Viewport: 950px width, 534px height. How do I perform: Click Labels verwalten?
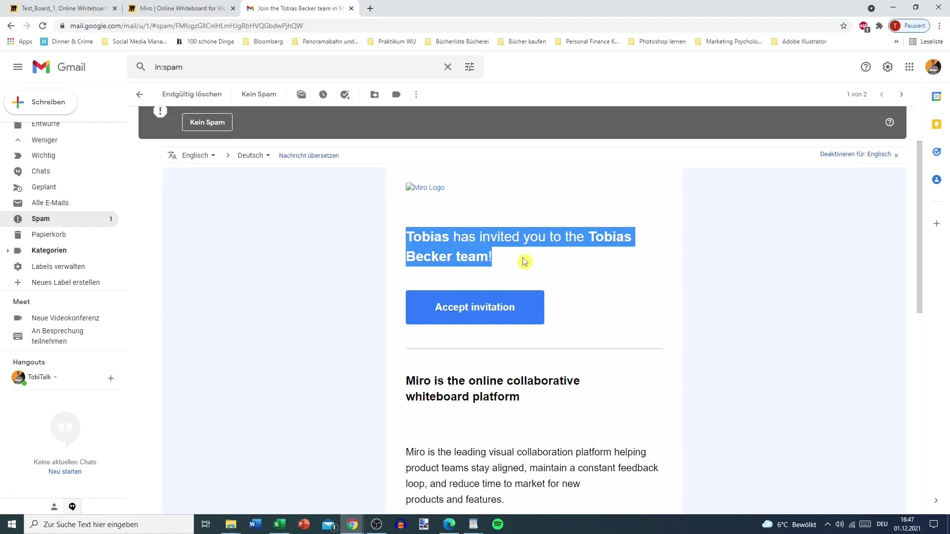pos(58,267)
